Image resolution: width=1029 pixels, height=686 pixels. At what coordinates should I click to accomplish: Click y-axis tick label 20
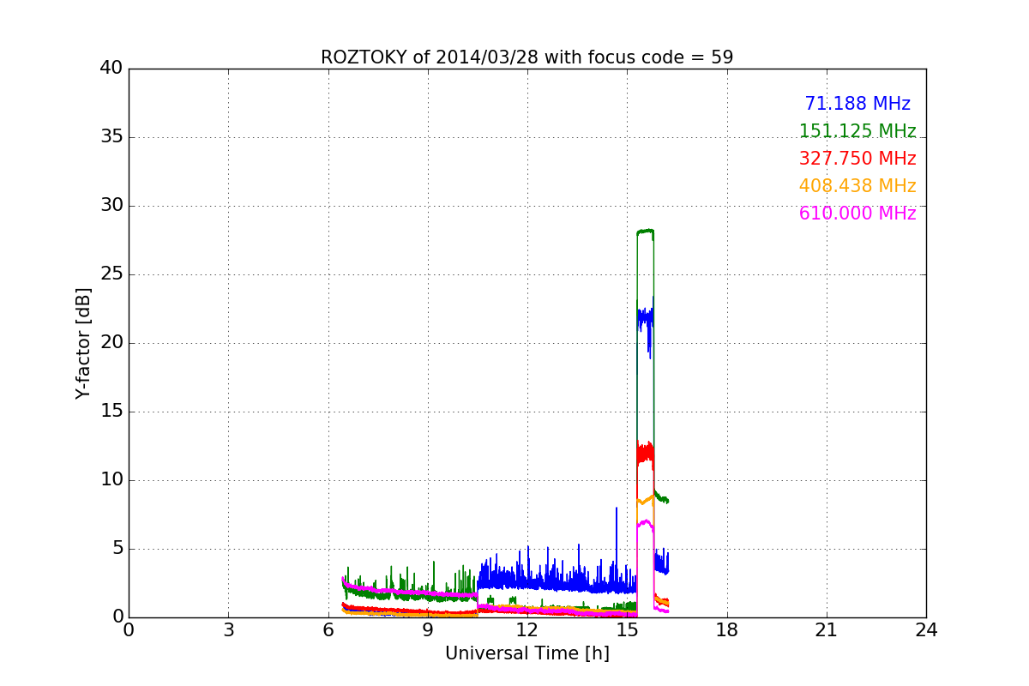coord(111,343)
